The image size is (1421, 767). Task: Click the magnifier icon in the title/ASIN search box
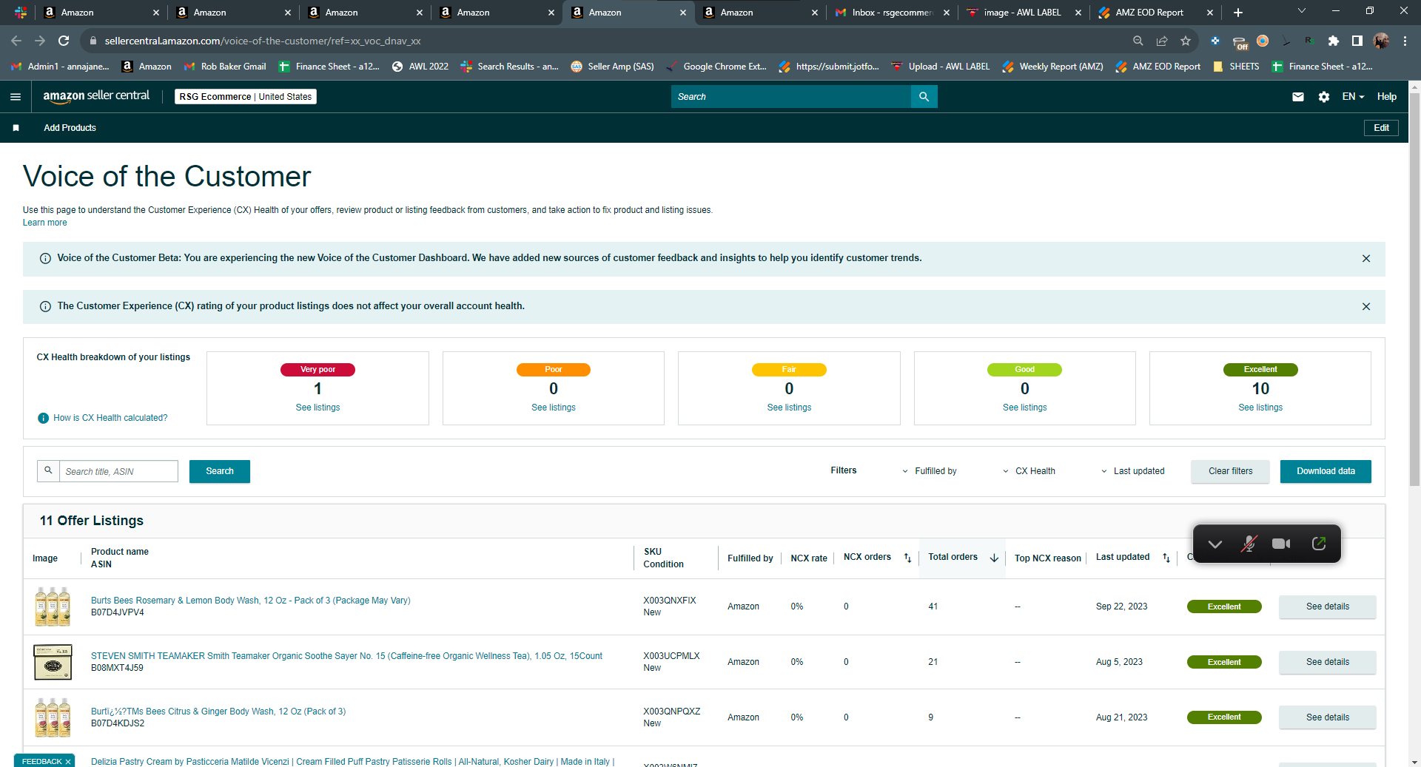(48, 470)
